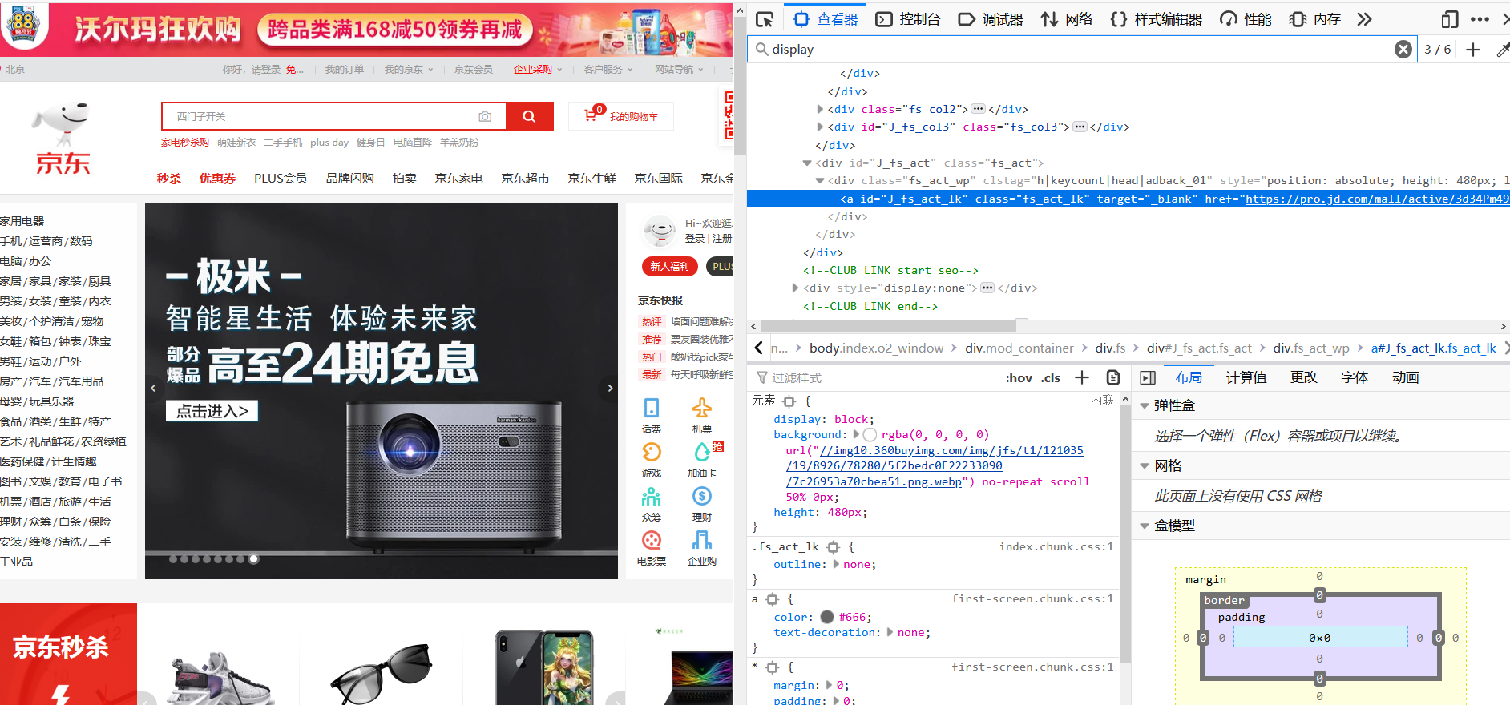The image size is (1510, 705).
Task: Switch to the 字体 fonts tab
Action: [1355, 377]
